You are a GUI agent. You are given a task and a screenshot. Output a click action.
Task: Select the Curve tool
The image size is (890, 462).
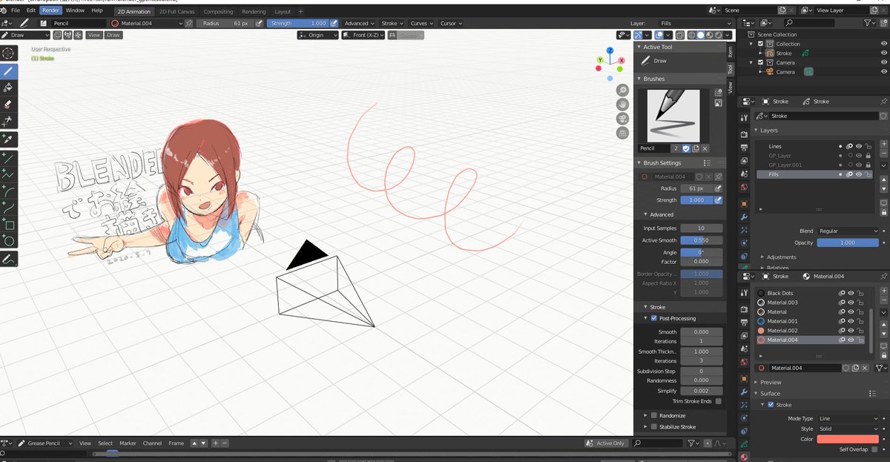click(x=9, y=207)
